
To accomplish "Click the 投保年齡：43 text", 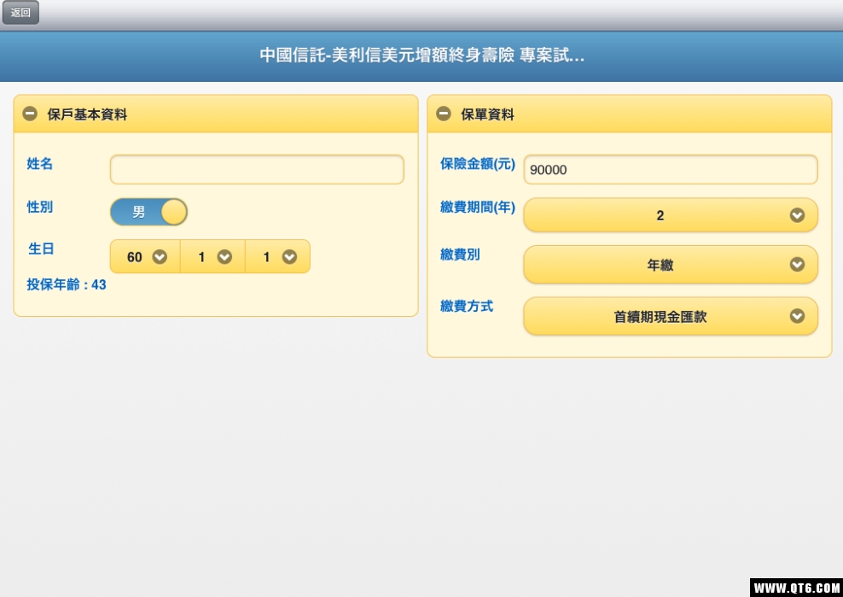I will point(67,284).
